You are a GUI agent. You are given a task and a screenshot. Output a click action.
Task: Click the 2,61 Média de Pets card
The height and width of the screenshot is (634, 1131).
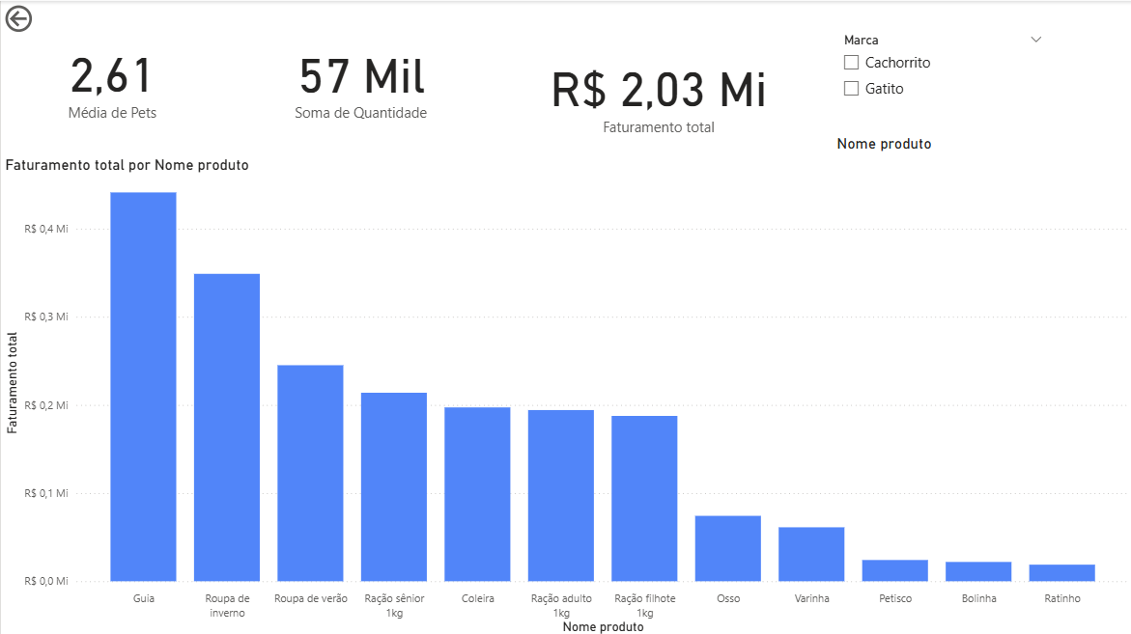tap(112, 87)
